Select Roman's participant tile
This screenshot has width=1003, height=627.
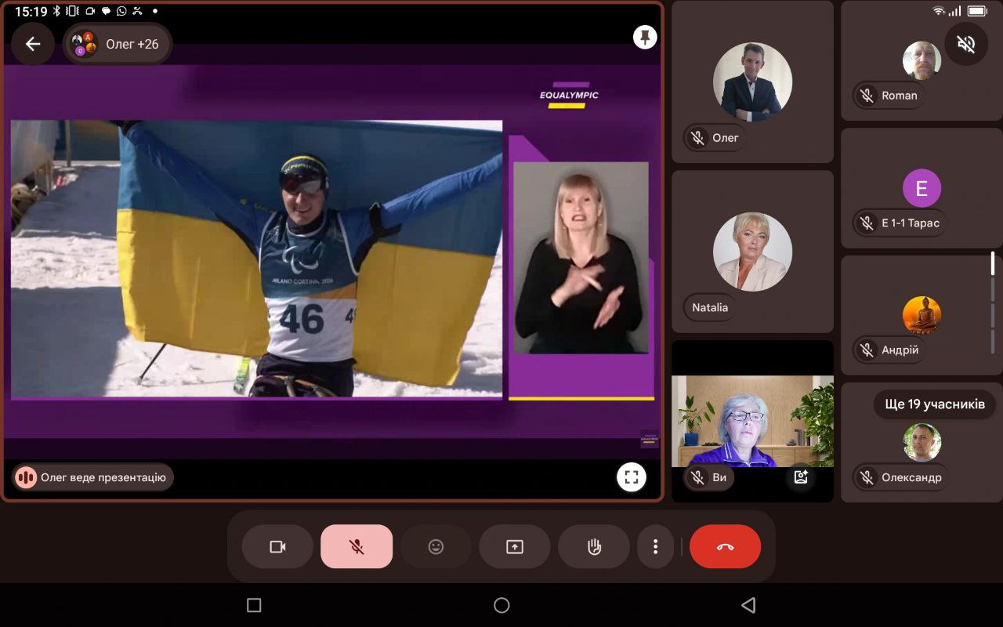[x=922, y=60]
